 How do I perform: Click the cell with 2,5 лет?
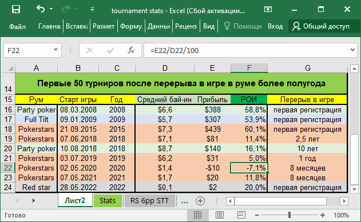click(307, 139)
